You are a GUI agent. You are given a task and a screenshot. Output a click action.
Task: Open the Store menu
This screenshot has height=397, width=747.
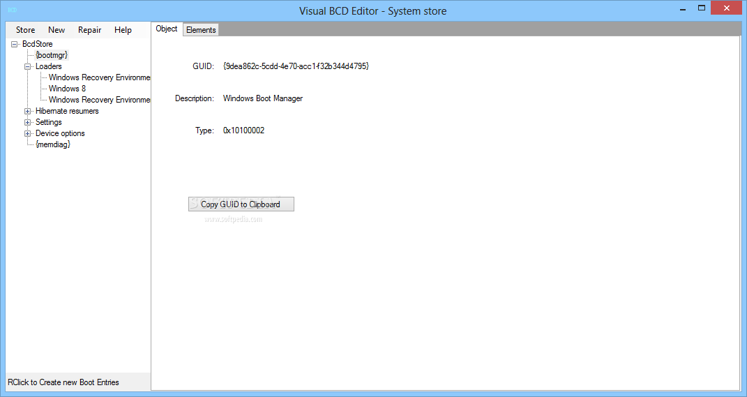[x=25, y=30]
